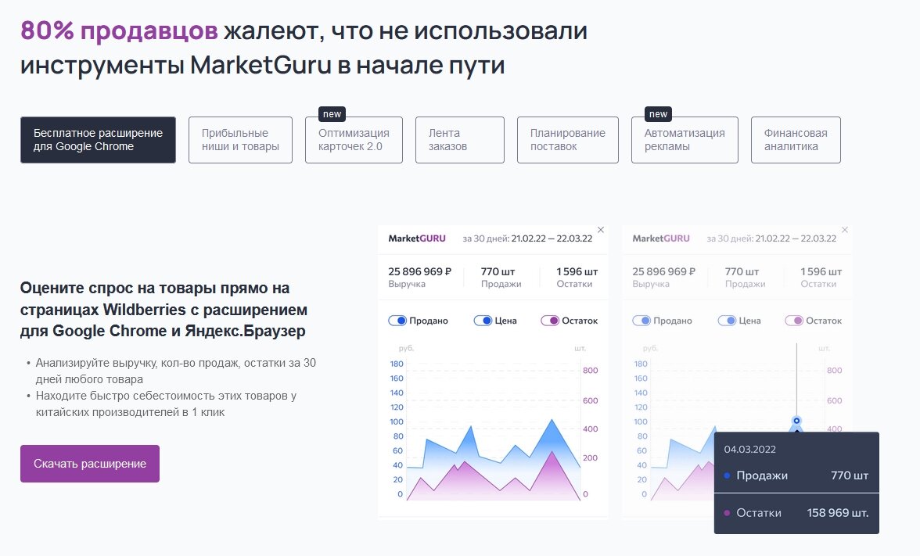Click the MarketGURU logo on the left widget
920x556 pixels.
(x=417, y=238)
